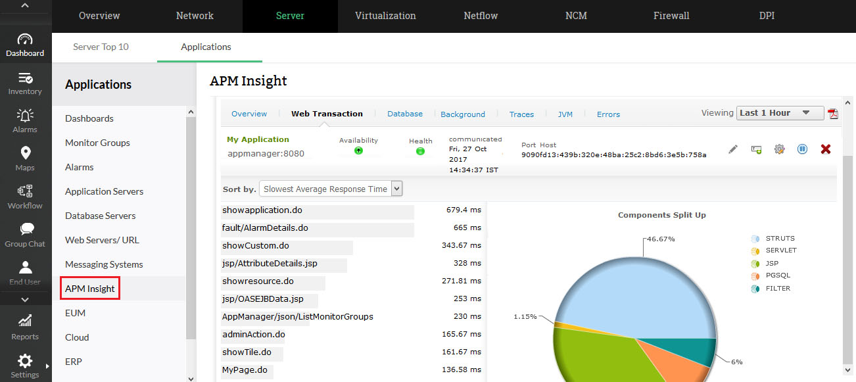Open the APM Overview tab
Image resolution: width=856 pixels, height=382 pixels.
tap(249, 114)
